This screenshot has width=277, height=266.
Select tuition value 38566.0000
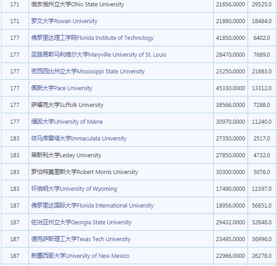point(230,105)
